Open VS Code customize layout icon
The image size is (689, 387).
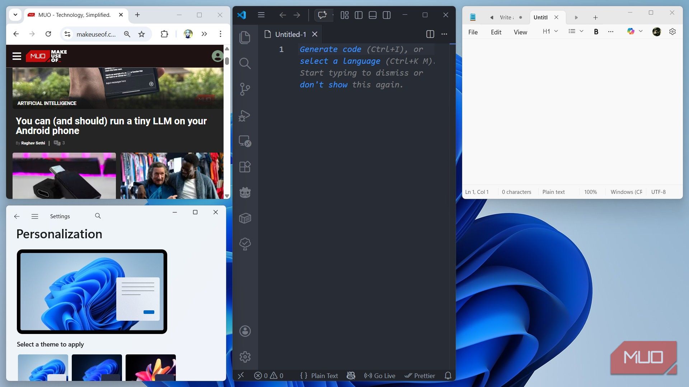tap(344, 15)
